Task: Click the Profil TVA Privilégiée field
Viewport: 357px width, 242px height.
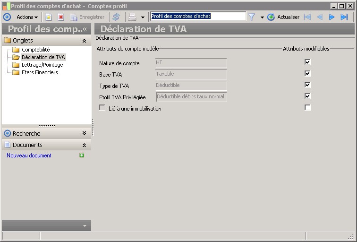Action: click(x=191, y=97)
